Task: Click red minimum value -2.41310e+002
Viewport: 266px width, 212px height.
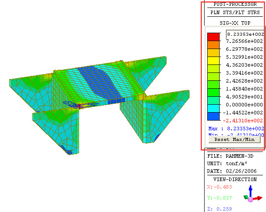Action: coord(243,121)
